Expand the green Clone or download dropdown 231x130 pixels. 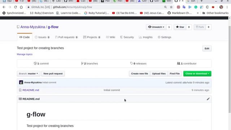(197, 74)
